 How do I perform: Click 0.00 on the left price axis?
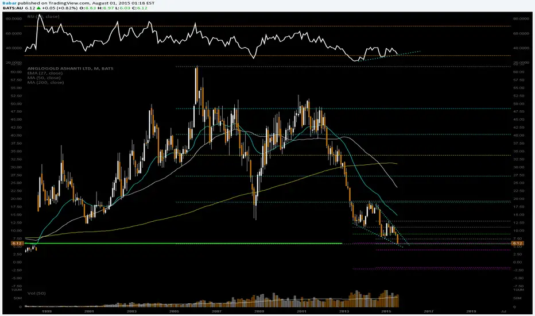tap(17, 263)
